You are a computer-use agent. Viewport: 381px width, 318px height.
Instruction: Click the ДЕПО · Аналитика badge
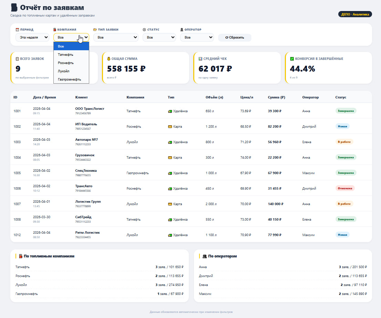tap(355, 14)
